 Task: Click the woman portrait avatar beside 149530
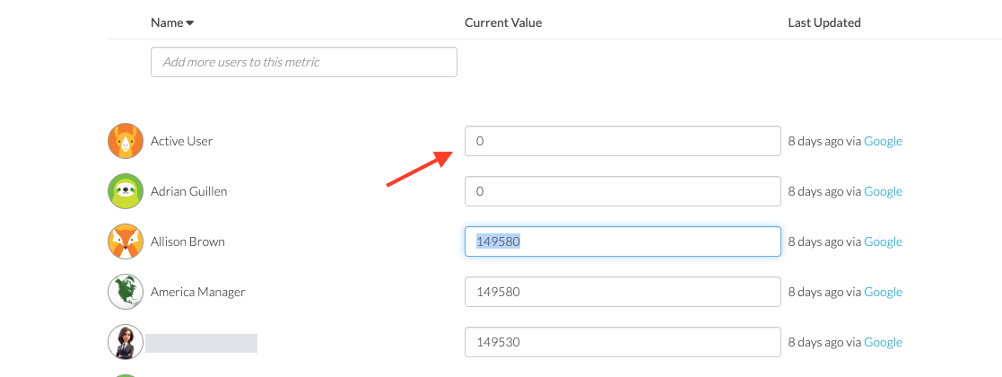pos(126,342)
